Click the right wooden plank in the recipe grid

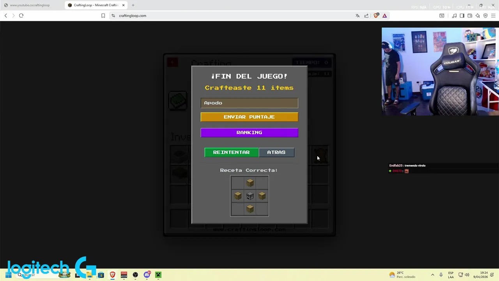[x=262, y=196]
